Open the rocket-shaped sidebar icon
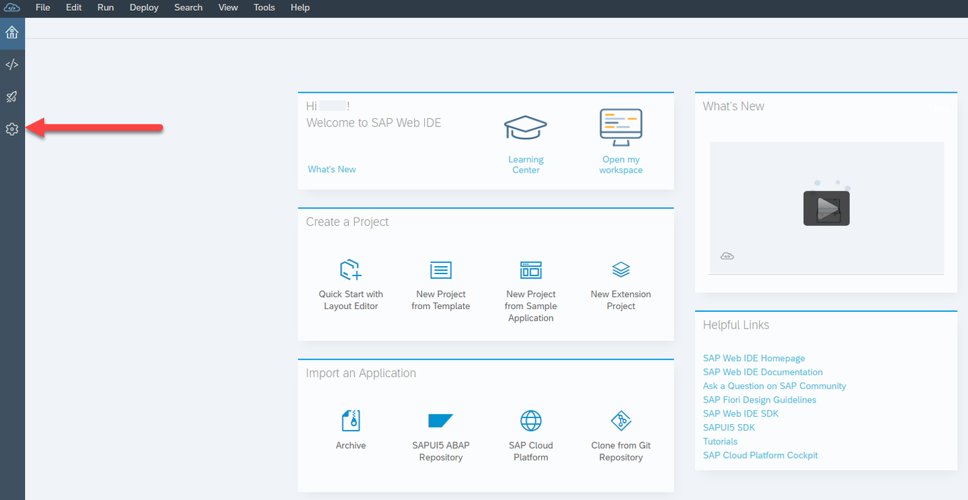This screenshot has height=500, width=968. point(12,97)
